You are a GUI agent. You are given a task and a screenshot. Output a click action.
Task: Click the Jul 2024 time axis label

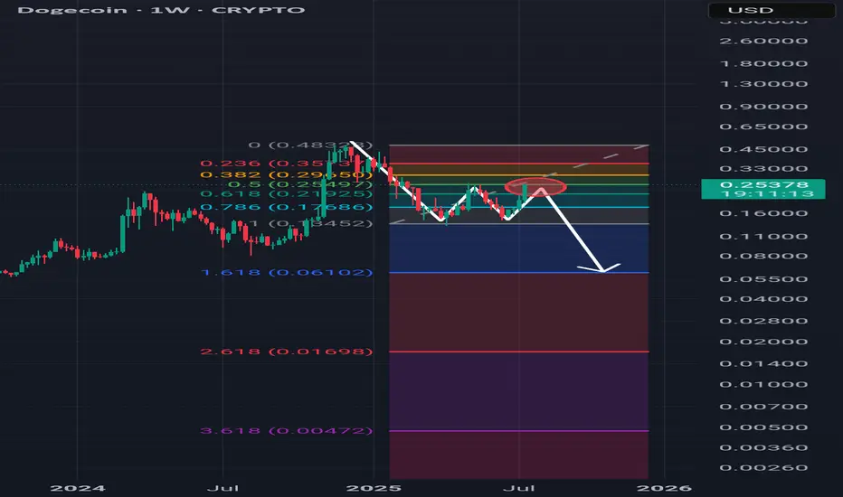pos(223,488)
